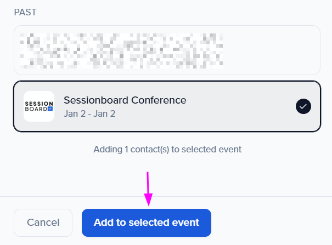
Task: Click the Adding 1 contact(s) status text
Action: pyautogui.click(x=167, y=149)
